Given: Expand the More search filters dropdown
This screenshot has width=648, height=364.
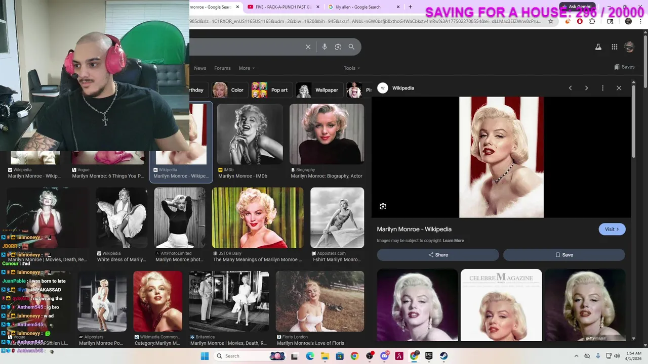Looking at the screenshot, I should coord(247,68).
